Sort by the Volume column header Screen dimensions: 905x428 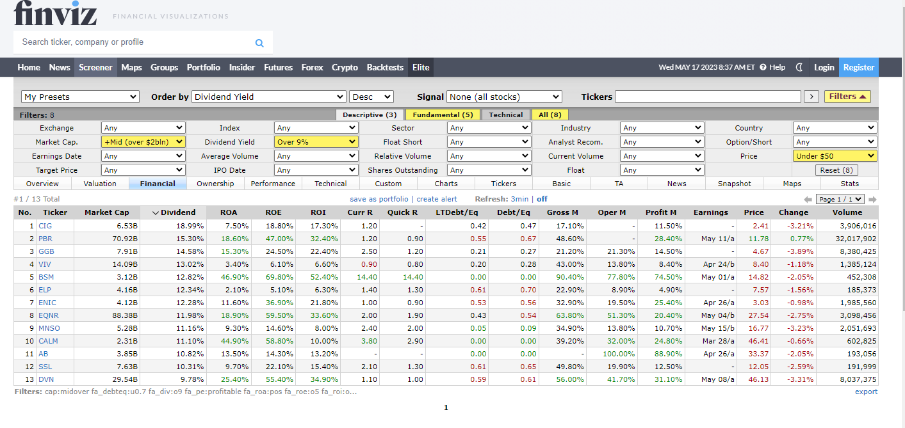click(847, 212)
